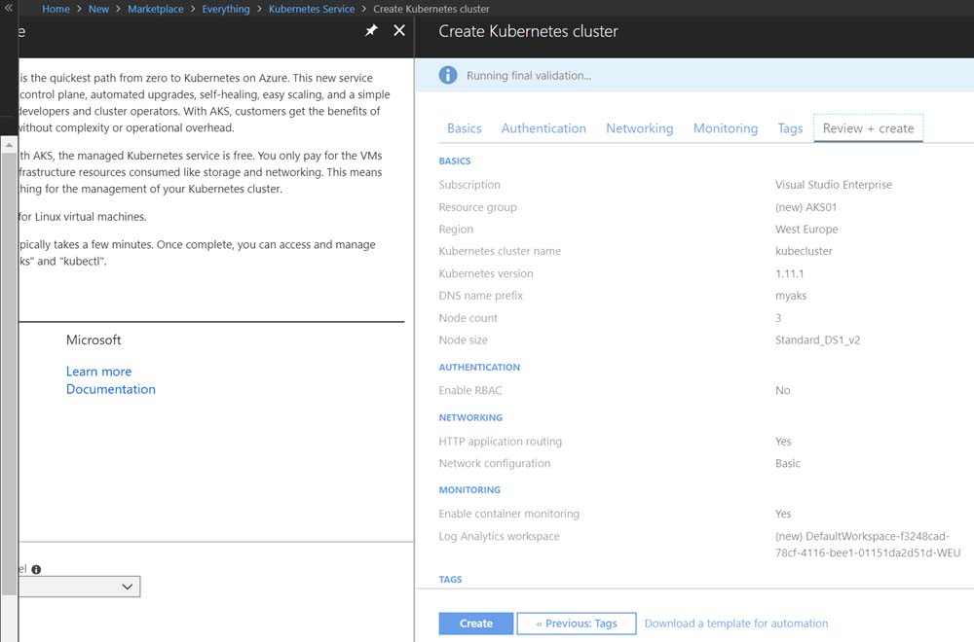Go to the Networking tab

point(639,128)
